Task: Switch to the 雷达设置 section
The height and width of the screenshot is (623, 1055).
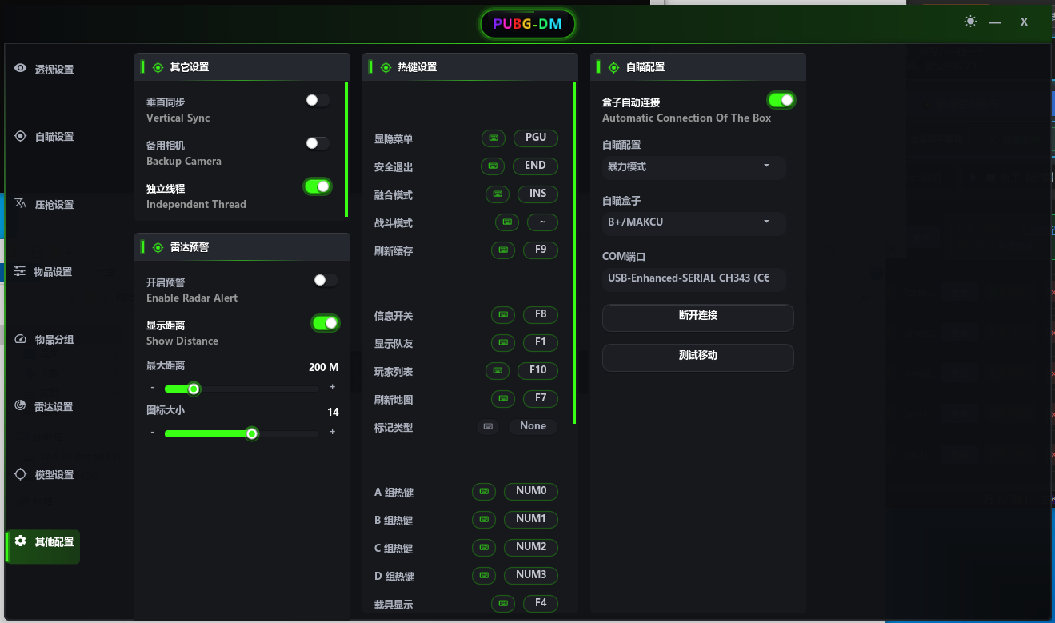Action: (44, 406)
